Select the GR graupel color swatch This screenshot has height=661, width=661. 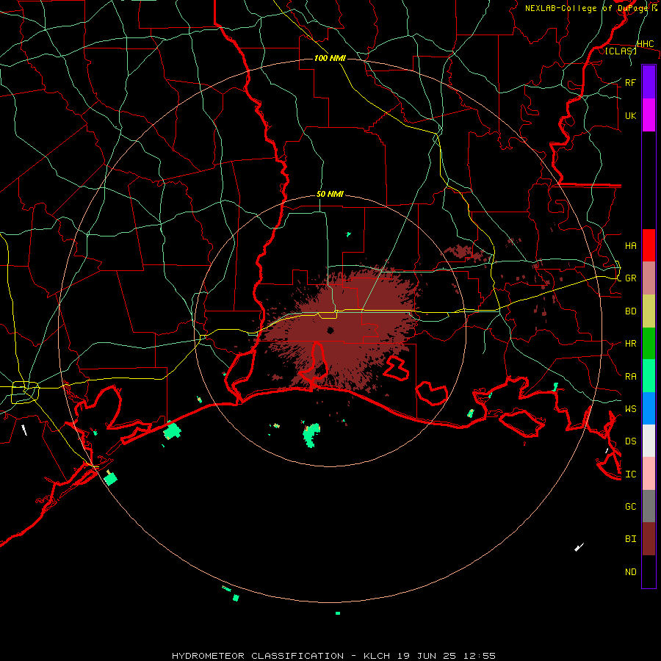point(649,278)
